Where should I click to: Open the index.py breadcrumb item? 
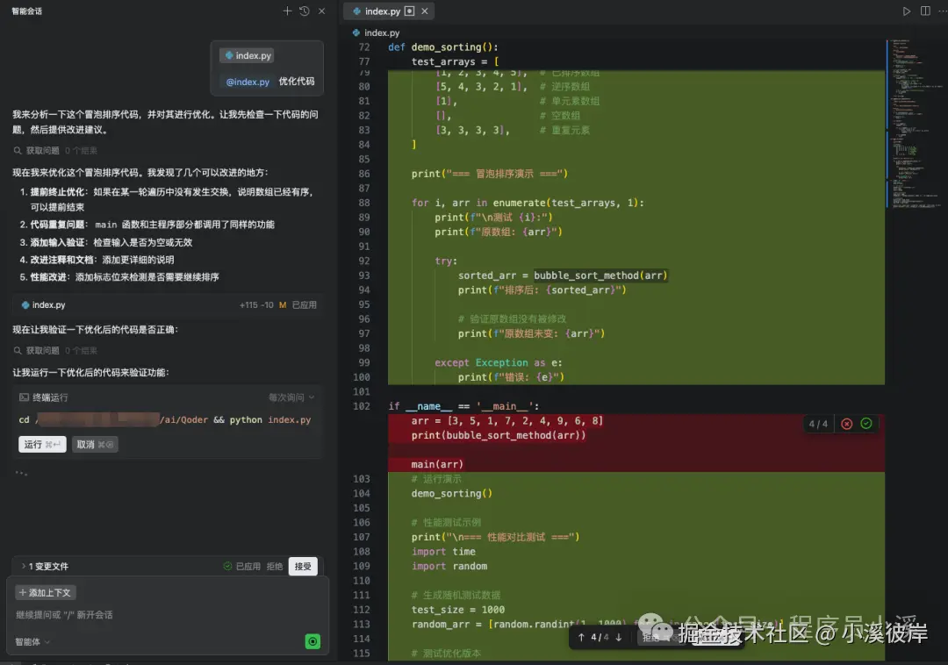point(376,32)
